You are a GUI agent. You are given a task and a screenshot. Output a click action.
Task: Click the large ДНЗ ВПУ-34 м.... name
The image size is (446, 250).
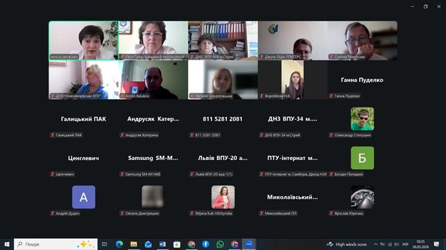[x=293, y=119]
